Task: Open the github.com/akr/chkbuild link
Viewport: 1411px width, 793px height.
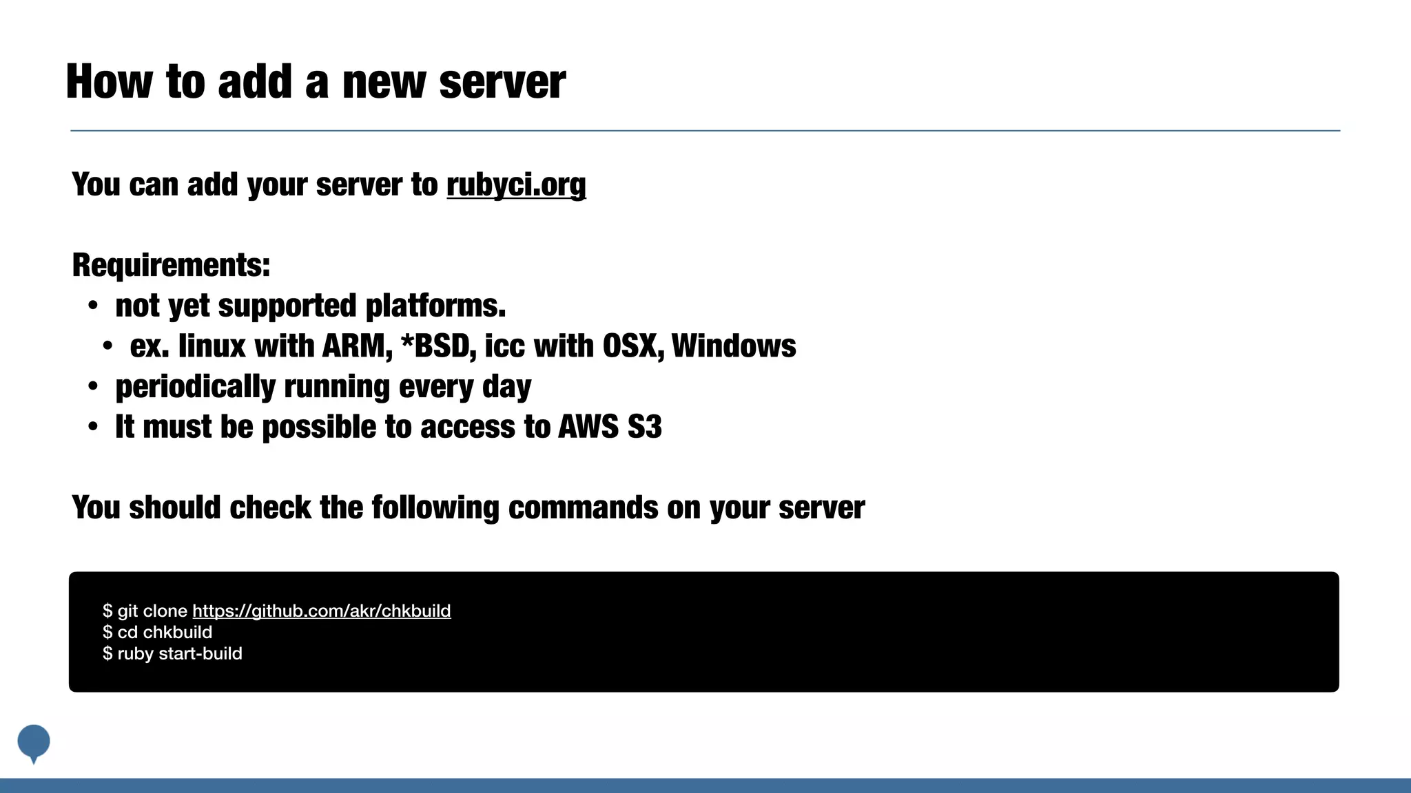Action: pos(322,611)
